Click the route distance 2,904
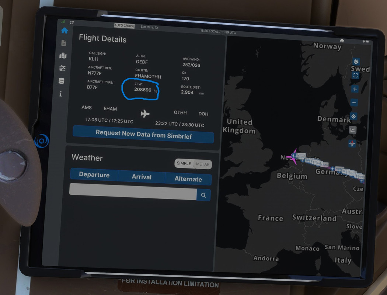This screenshot has width=387, height=295. (x=187, y=92)
